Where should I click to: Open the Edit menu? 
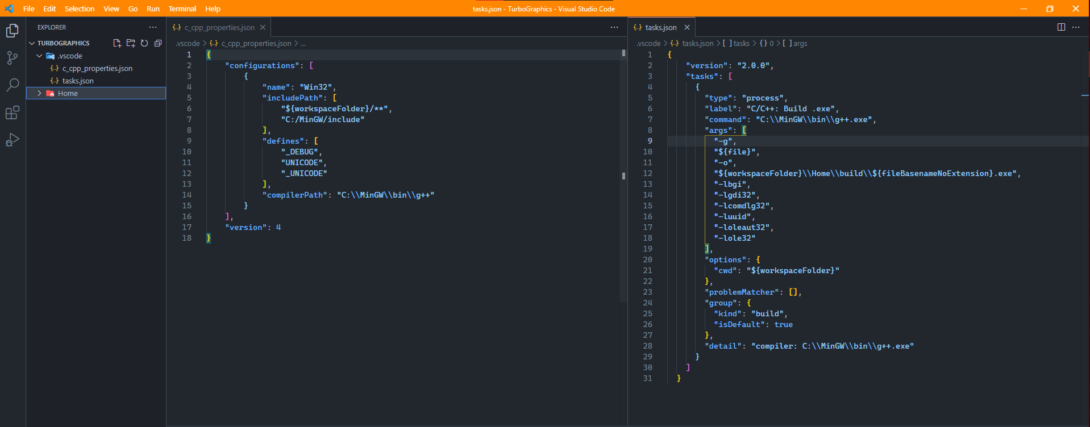[x=49, y=9]
